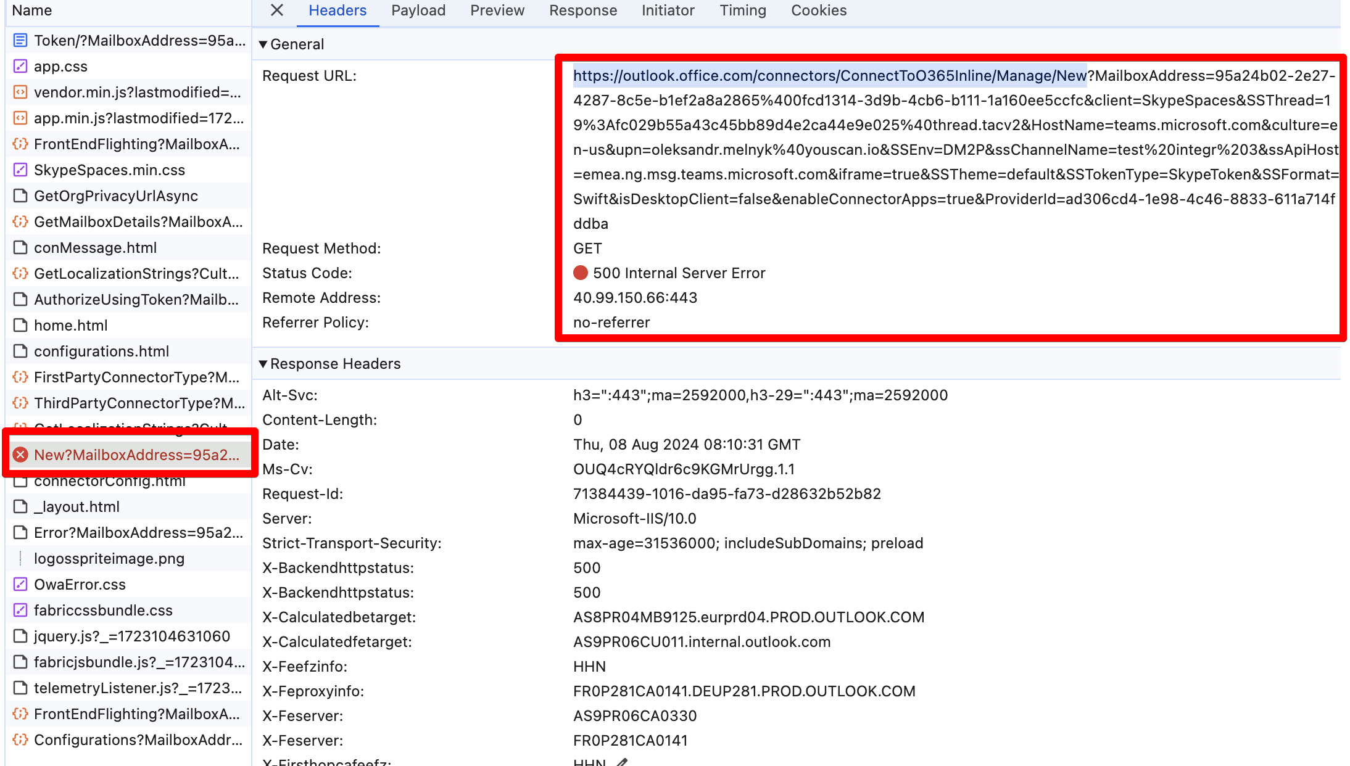Viewport: 1350px width, 766px height.
Task: Click the file icon beside fabricjsbundle.js request
Action: 20,662
